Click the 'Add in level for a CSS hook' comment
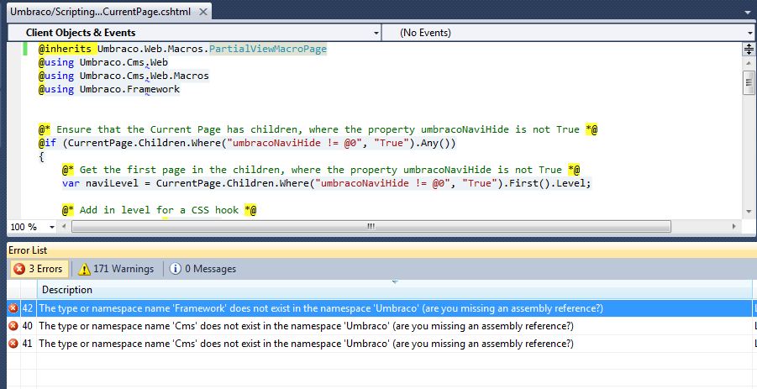The image size is (757, 389). coord(160,210)
